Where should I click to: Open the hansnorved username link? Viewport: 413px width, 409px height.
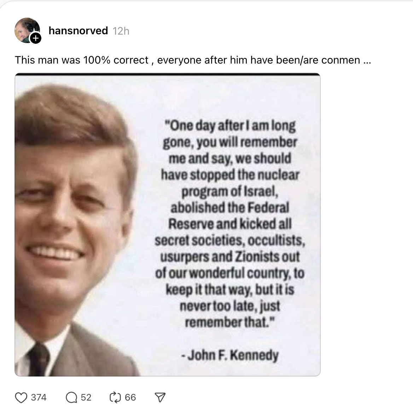[x=78, y=31]
